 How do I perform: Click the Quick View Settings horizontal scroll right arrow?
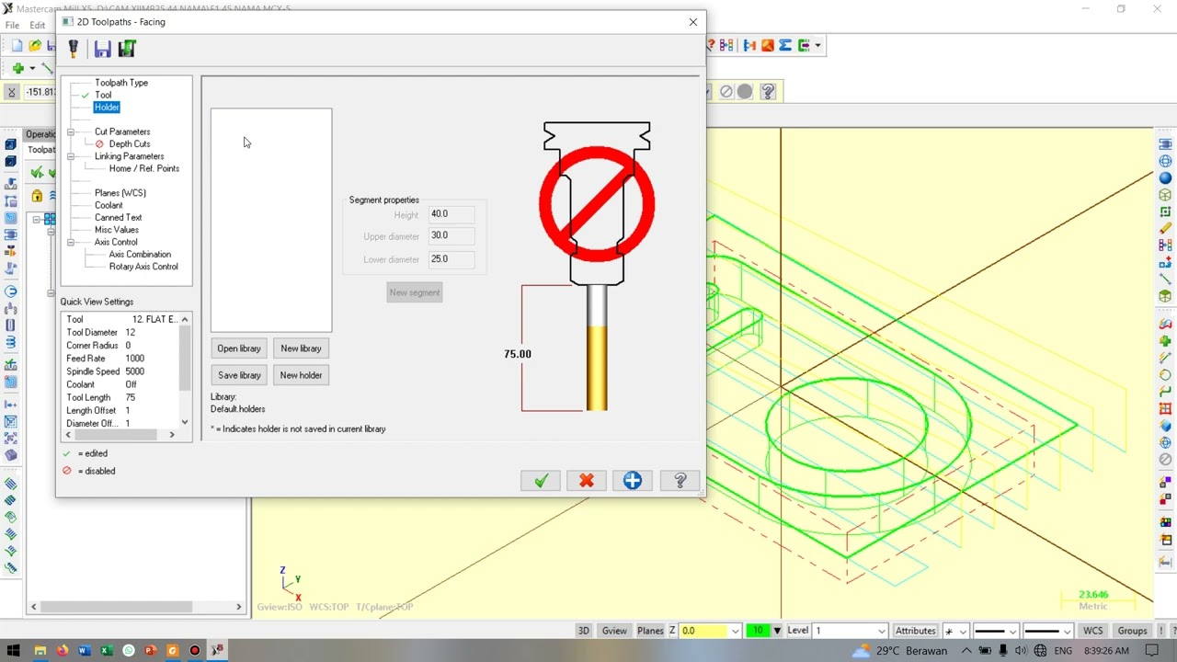[x=172, y=435]
